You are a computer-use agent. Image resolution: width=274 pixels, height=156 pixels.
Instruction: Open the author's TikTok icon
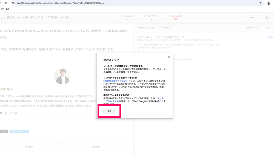pyautogui.click(x=11, y=113)
